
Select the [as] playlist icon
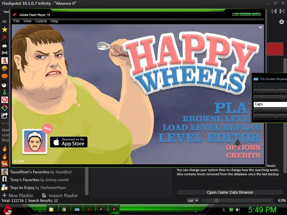[x=4, y=53]
